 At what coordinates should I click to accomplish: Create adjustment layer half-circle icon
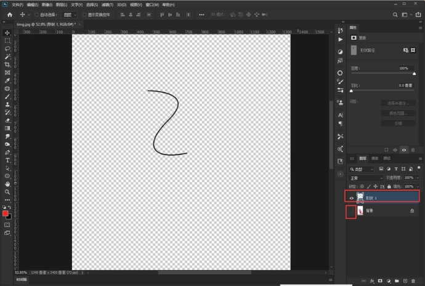pyautogui.click(x=389, y=281)
